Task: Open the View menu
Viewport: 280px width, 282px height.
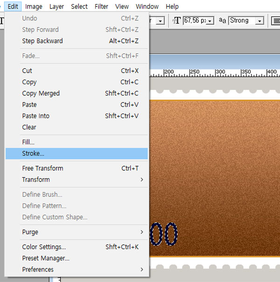Action: point(122,7)
